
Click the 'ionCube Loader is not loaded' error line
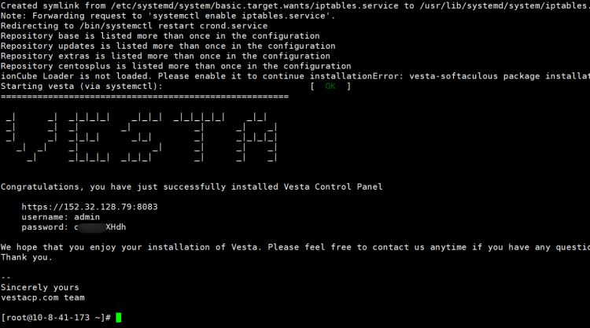(x=295, y=76)
